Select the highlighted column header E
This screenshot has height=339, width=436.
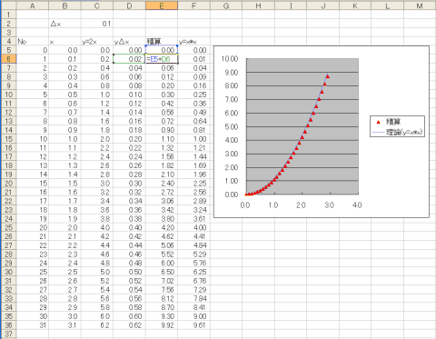(x=162, y=5)
